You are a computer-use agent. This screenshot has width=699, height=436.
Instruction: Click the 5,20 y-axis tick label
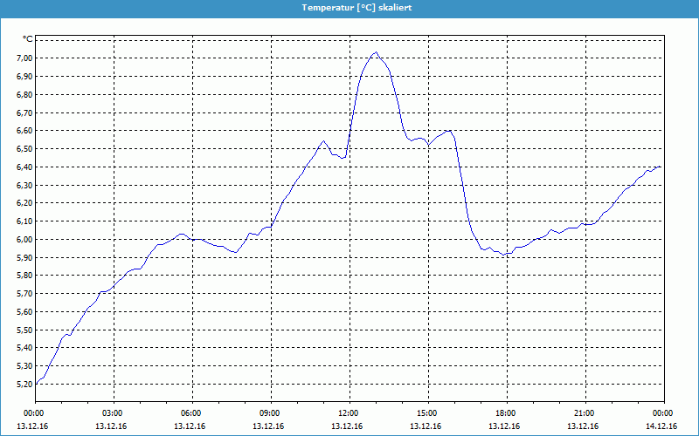24,385
